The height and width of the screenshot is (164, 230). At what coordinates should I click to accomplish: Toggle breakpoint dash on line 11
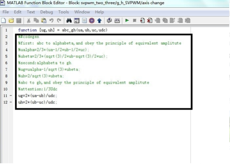point(11,95)
